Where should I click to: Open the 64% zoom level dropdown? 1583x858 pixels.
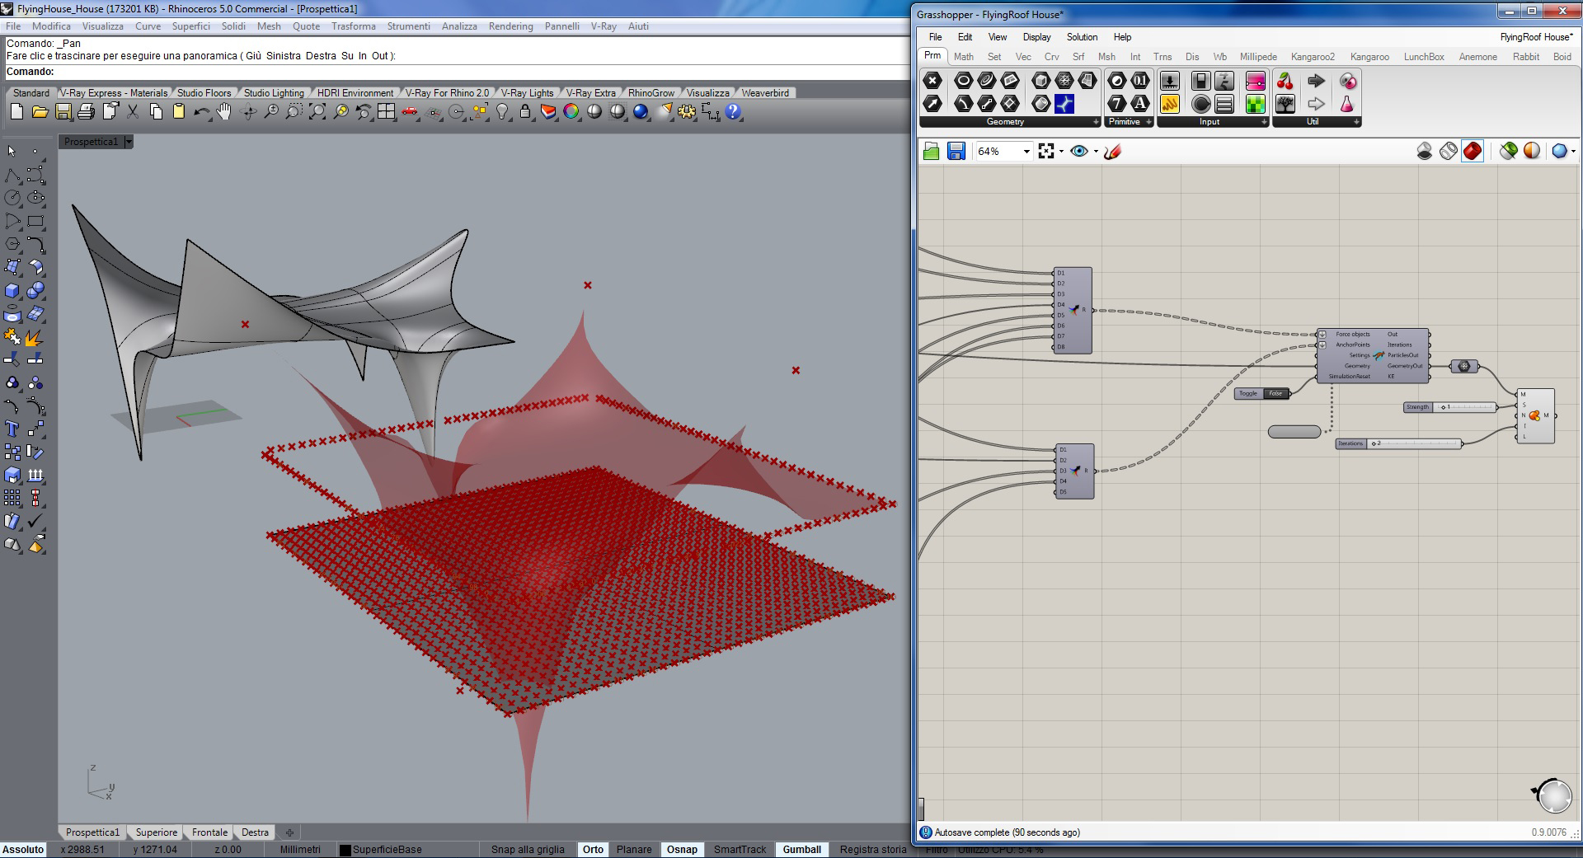click(x=1026, y=152)
